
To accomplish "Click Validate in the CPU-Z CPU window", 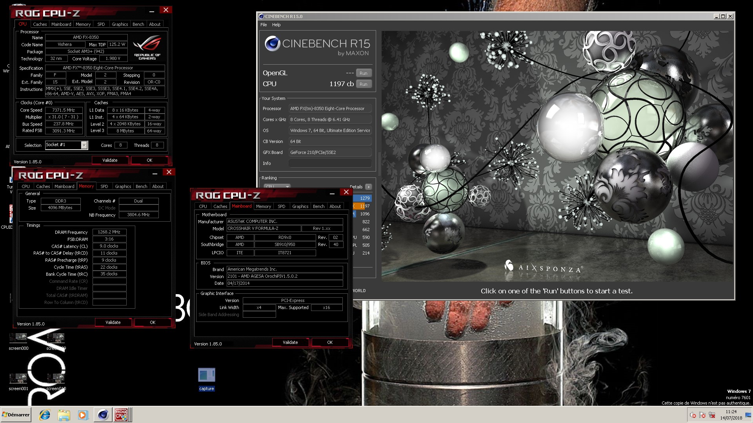I will coord(110,160).
